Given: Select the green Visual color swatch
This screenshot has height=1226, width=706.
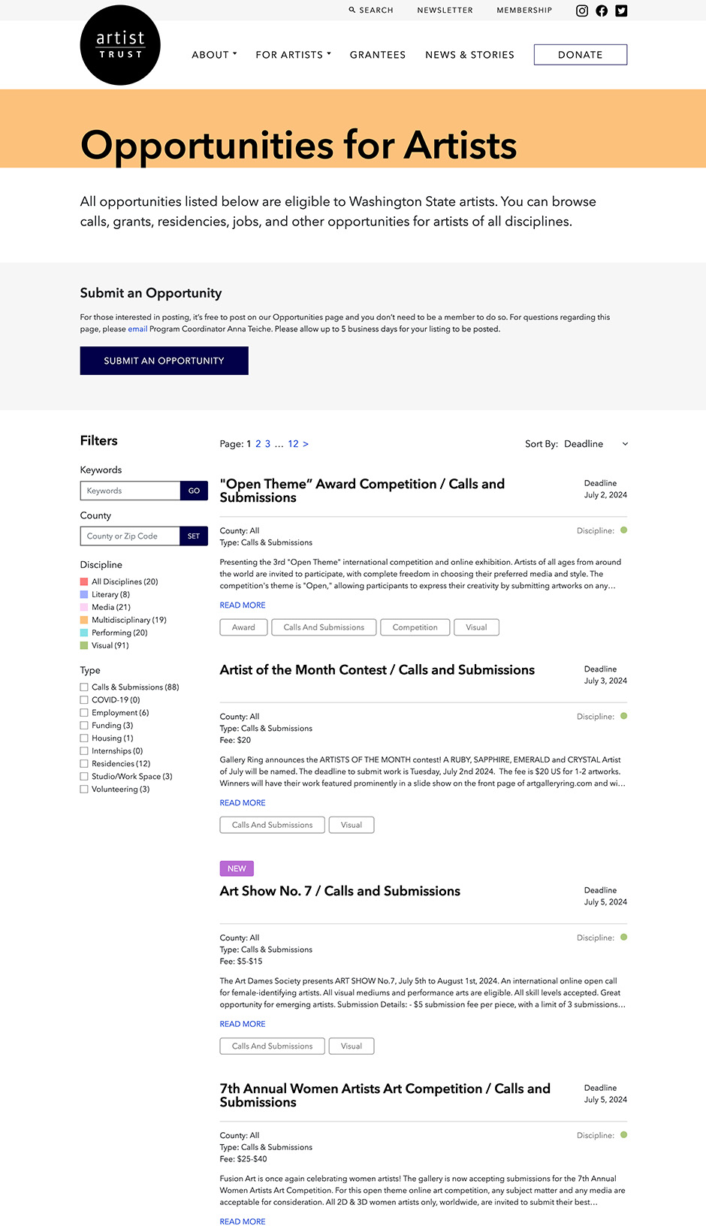Looking at the screenshot, I should (84, 645).
